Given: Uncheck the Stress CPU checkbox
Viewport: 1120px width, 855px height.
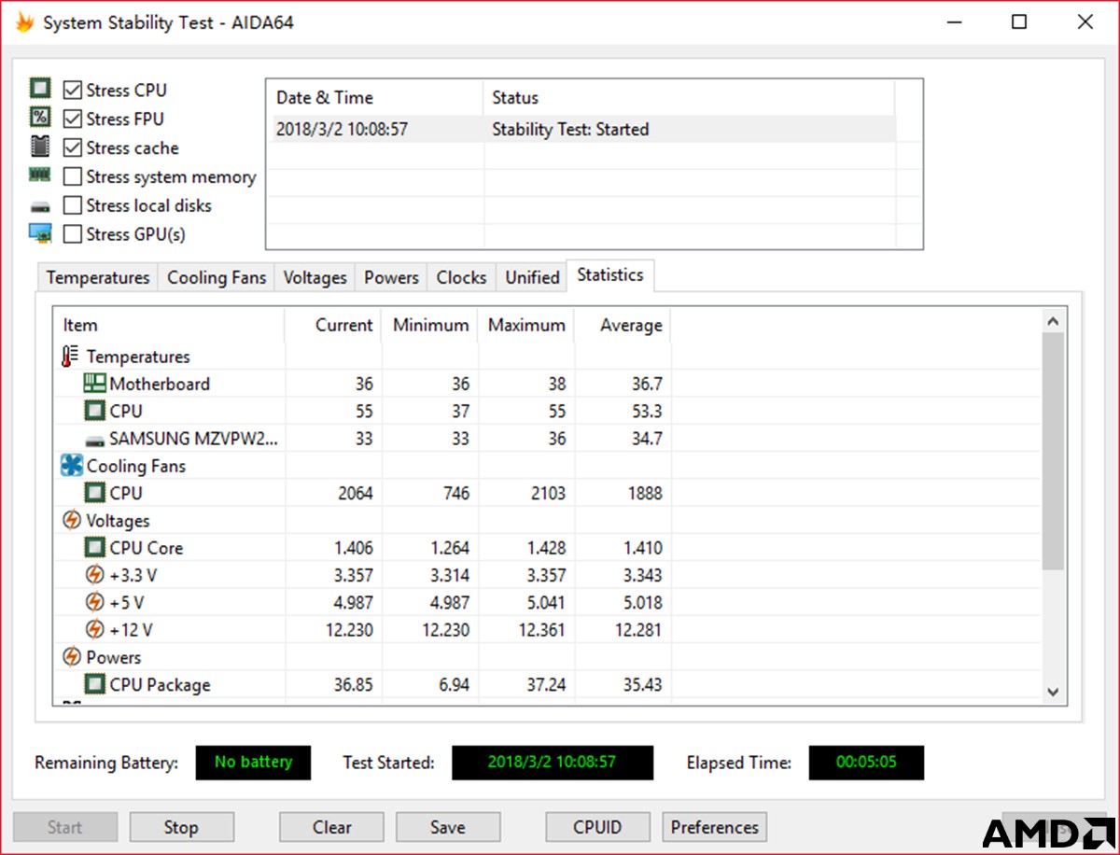Looking at the screenshot, I should (73, 91).
